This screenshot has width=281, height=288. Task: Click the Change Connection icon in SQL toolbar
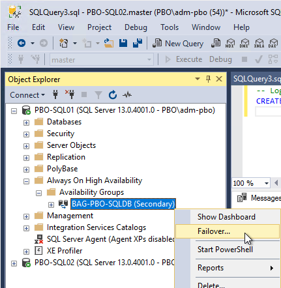35,59
